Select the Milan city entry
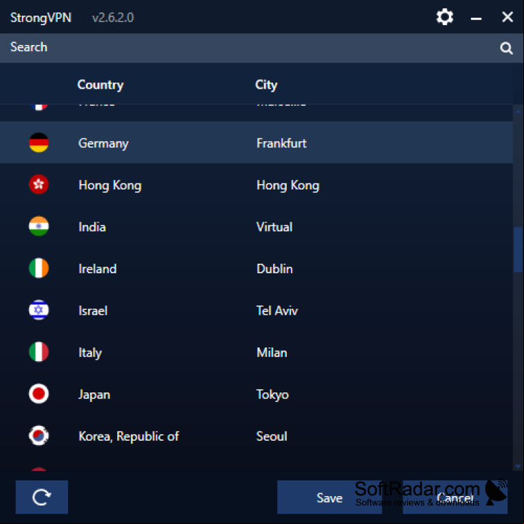The width and height of the screenshot is (524, 524). (x=272, y=352)
